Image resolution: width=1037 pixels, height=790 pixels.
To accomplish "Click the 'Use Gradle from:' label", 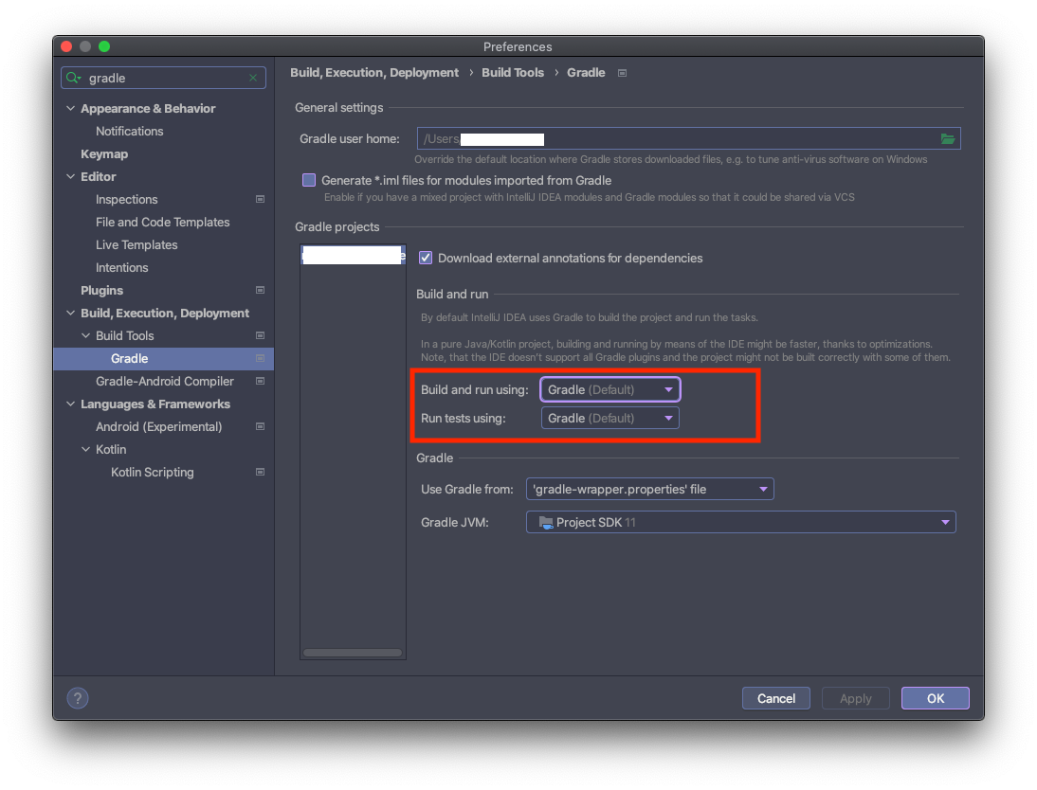I will [x=467, y=489].
